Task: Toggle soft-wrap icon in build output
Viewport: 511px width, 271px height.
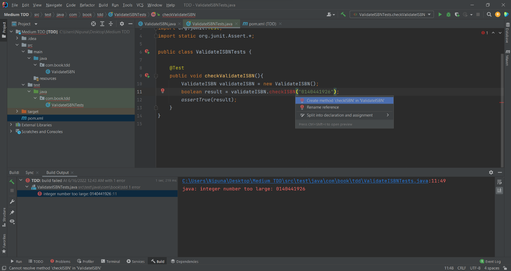Action: click(x=499, y=182)
